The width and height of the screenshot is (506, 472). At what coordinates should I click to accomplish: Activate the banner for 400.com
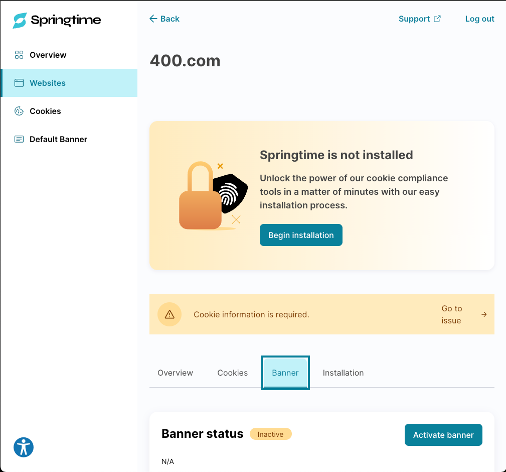coord(443,435)
